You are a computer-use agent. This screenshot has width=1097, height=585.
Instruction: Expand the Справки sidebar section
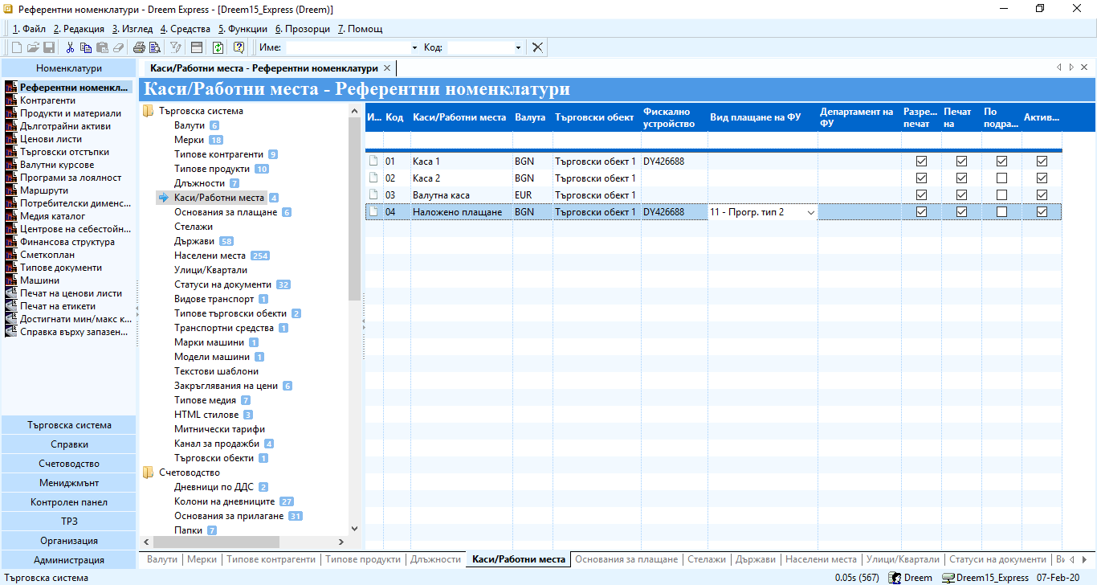click(x=69, y=444)
